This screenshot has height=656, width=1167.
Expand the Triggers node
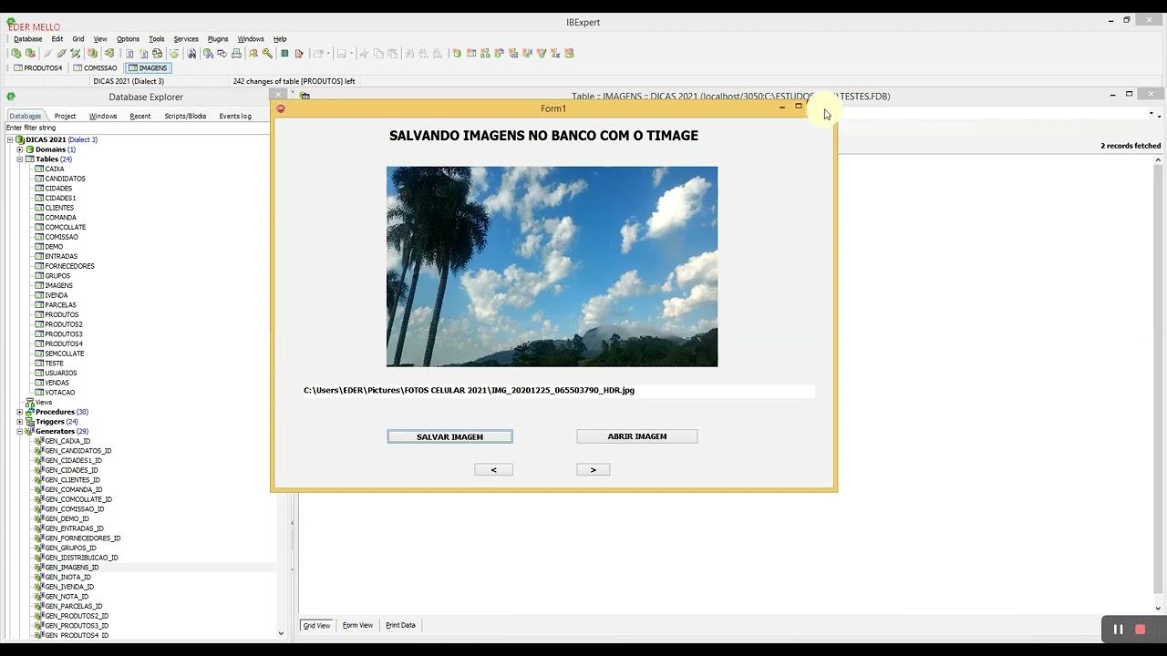point(20,422)
